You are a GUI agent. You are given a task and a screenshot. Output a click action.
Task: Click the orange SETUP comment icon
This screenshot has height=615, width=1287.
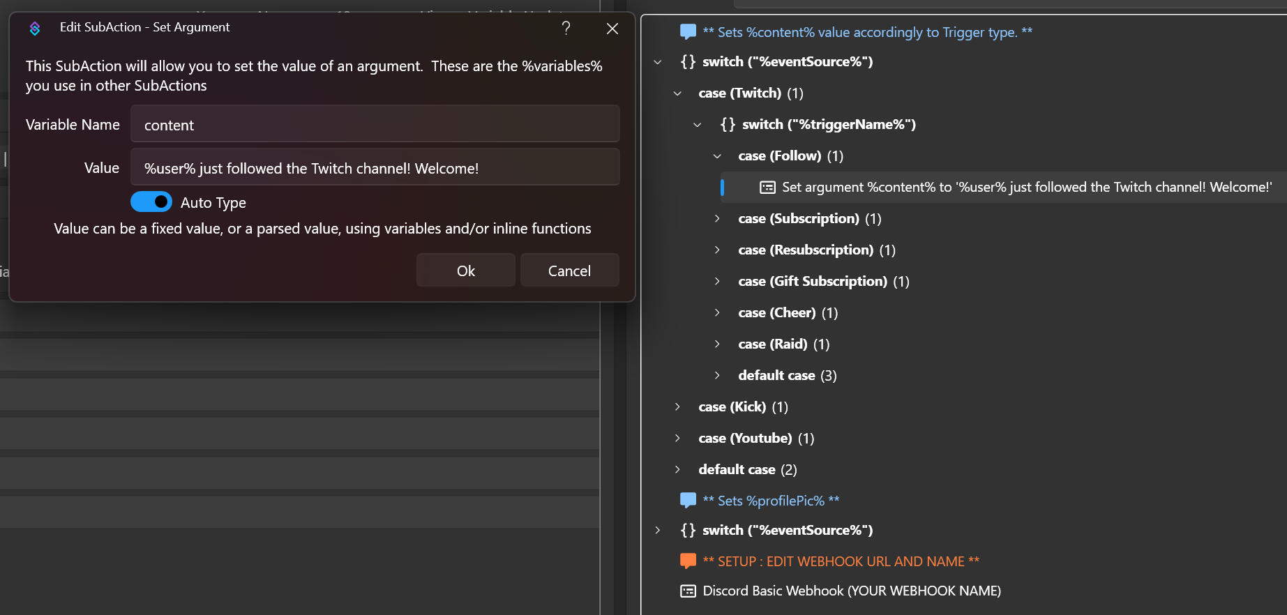pos(688,561)
